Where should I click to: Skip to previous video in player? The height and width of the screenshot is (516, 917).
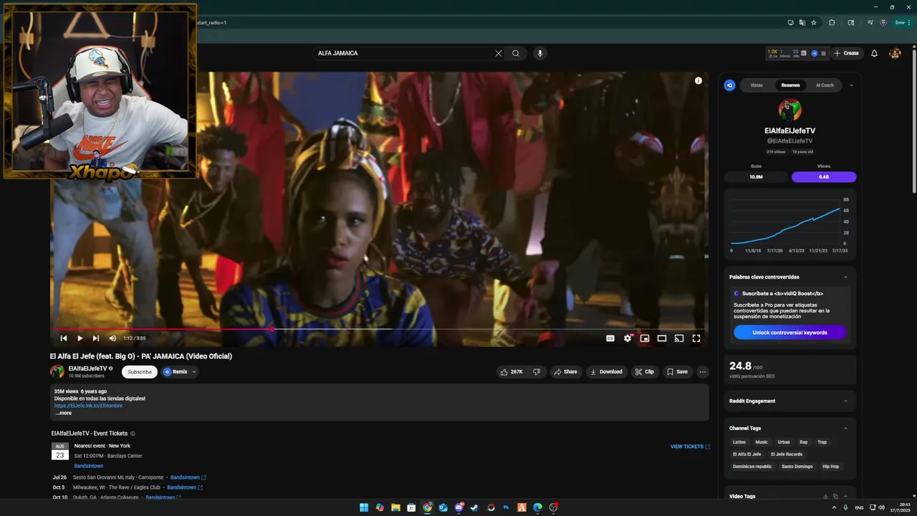coord(64,338)
